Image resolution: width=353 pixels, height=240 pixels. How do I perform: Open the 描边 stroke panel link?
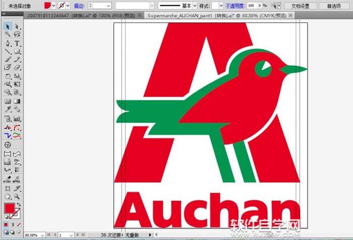coord(79,6)
